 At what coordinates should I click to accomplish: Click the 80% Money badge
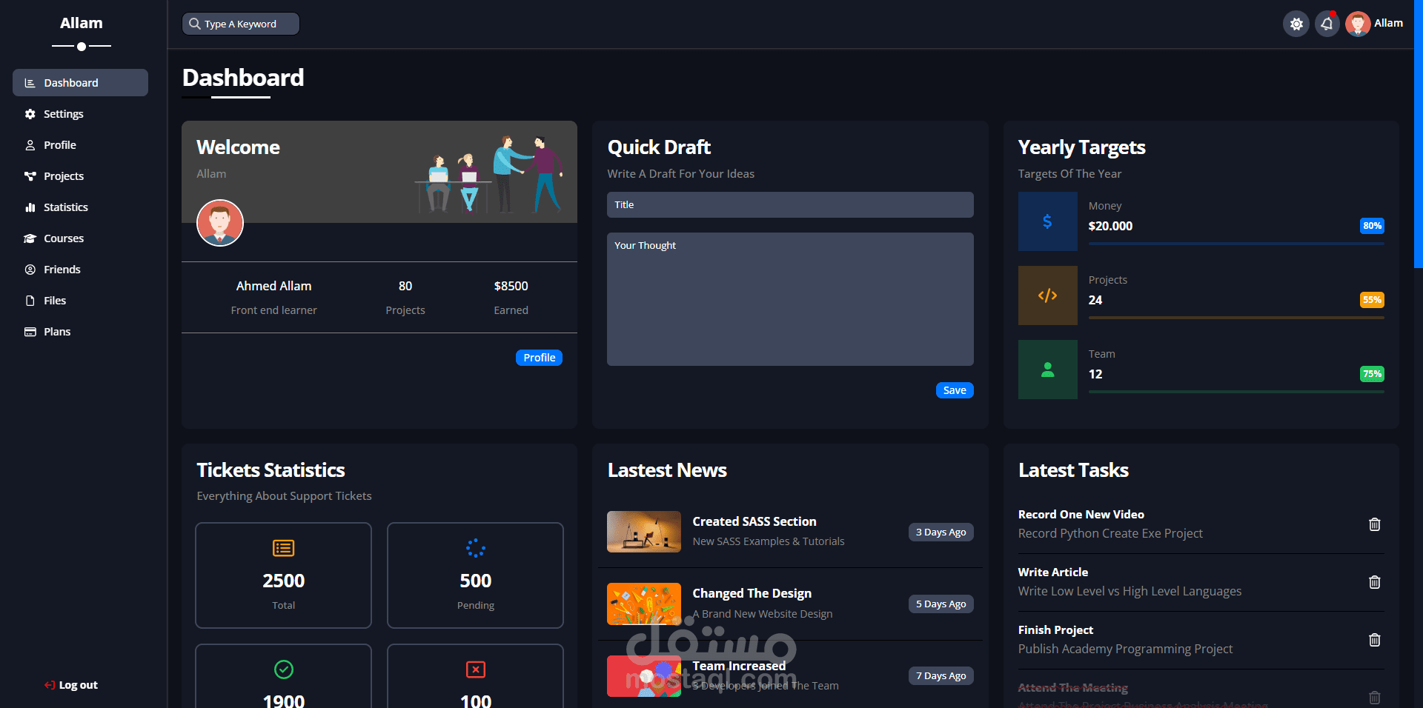[x=1372, y=226]
